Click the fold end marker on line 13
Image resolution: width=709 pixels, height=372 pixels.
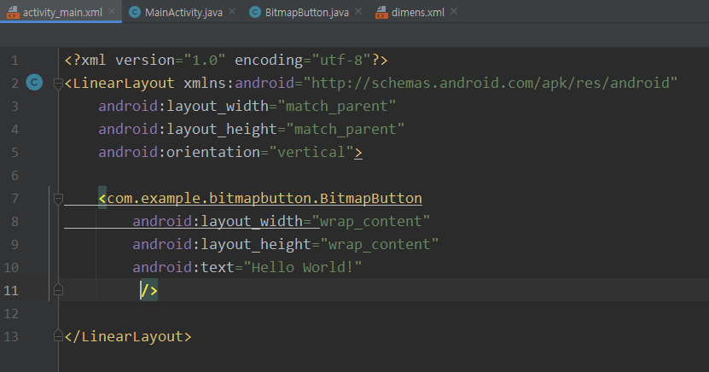58,336
